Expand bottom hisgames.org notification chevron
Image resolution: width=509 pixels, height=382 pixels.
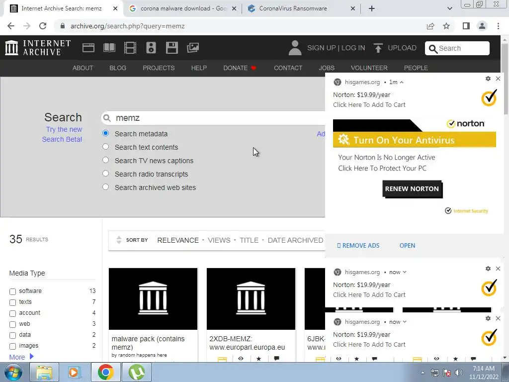tap(405, 322)
